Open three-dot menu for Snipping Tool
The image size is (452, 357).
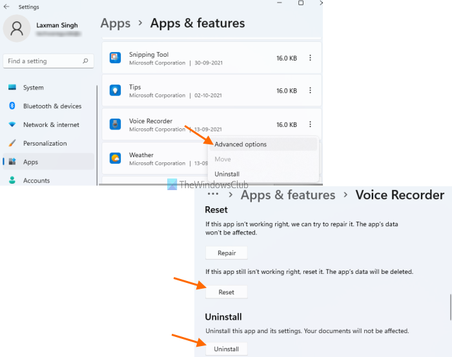pos(310,58)
